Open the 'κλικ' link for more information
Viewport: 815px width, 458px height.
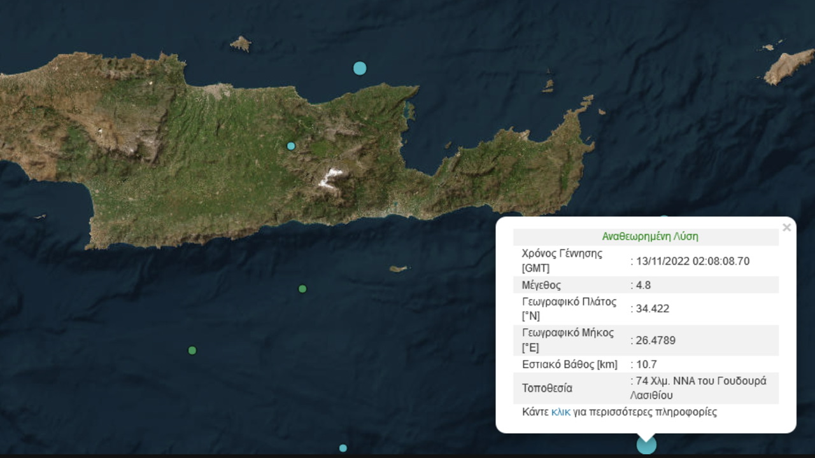[561, 412]
